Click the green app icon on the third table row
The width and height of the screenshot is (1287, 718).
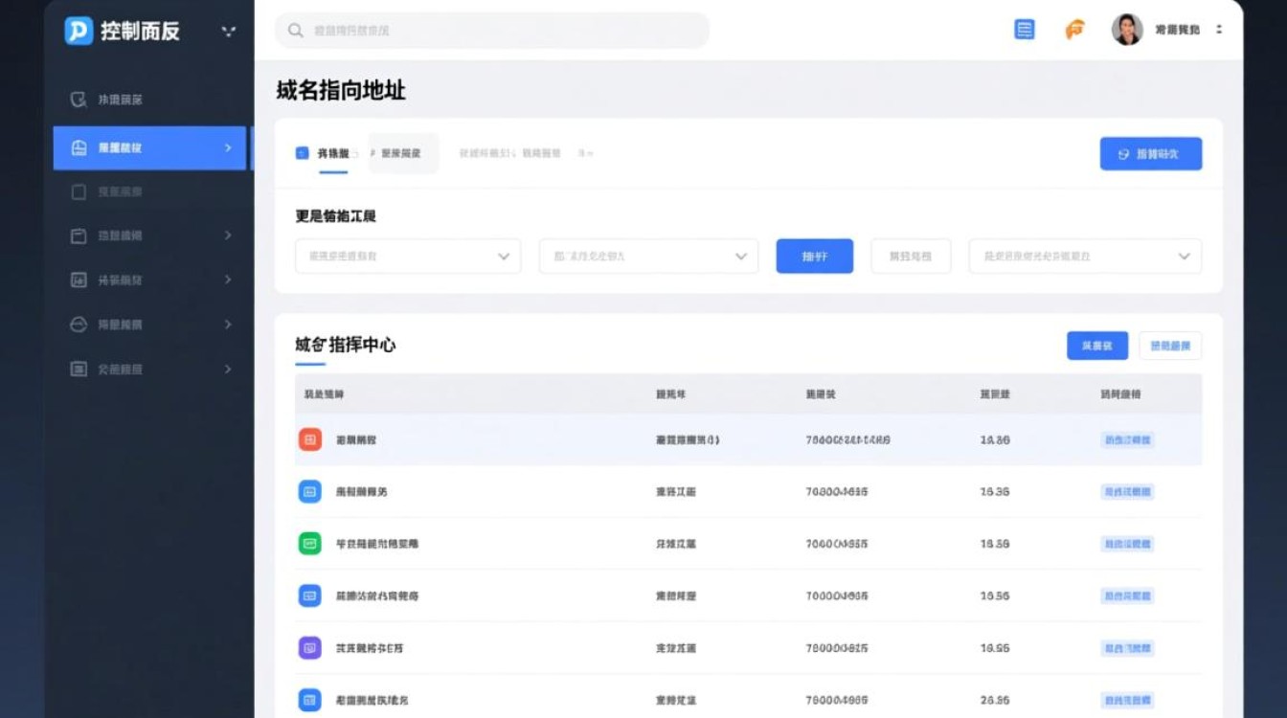(308, 544)
